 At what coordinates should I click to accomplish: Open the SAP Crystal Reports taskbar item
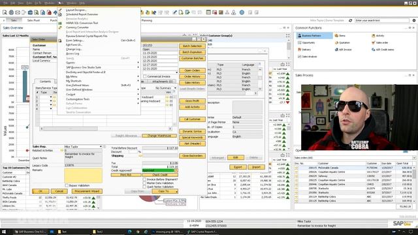coord(202,232)
